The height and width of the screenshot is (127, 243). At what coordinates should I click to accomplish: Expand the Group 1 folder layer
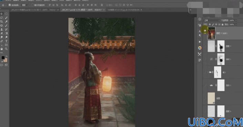pos(208,72)
